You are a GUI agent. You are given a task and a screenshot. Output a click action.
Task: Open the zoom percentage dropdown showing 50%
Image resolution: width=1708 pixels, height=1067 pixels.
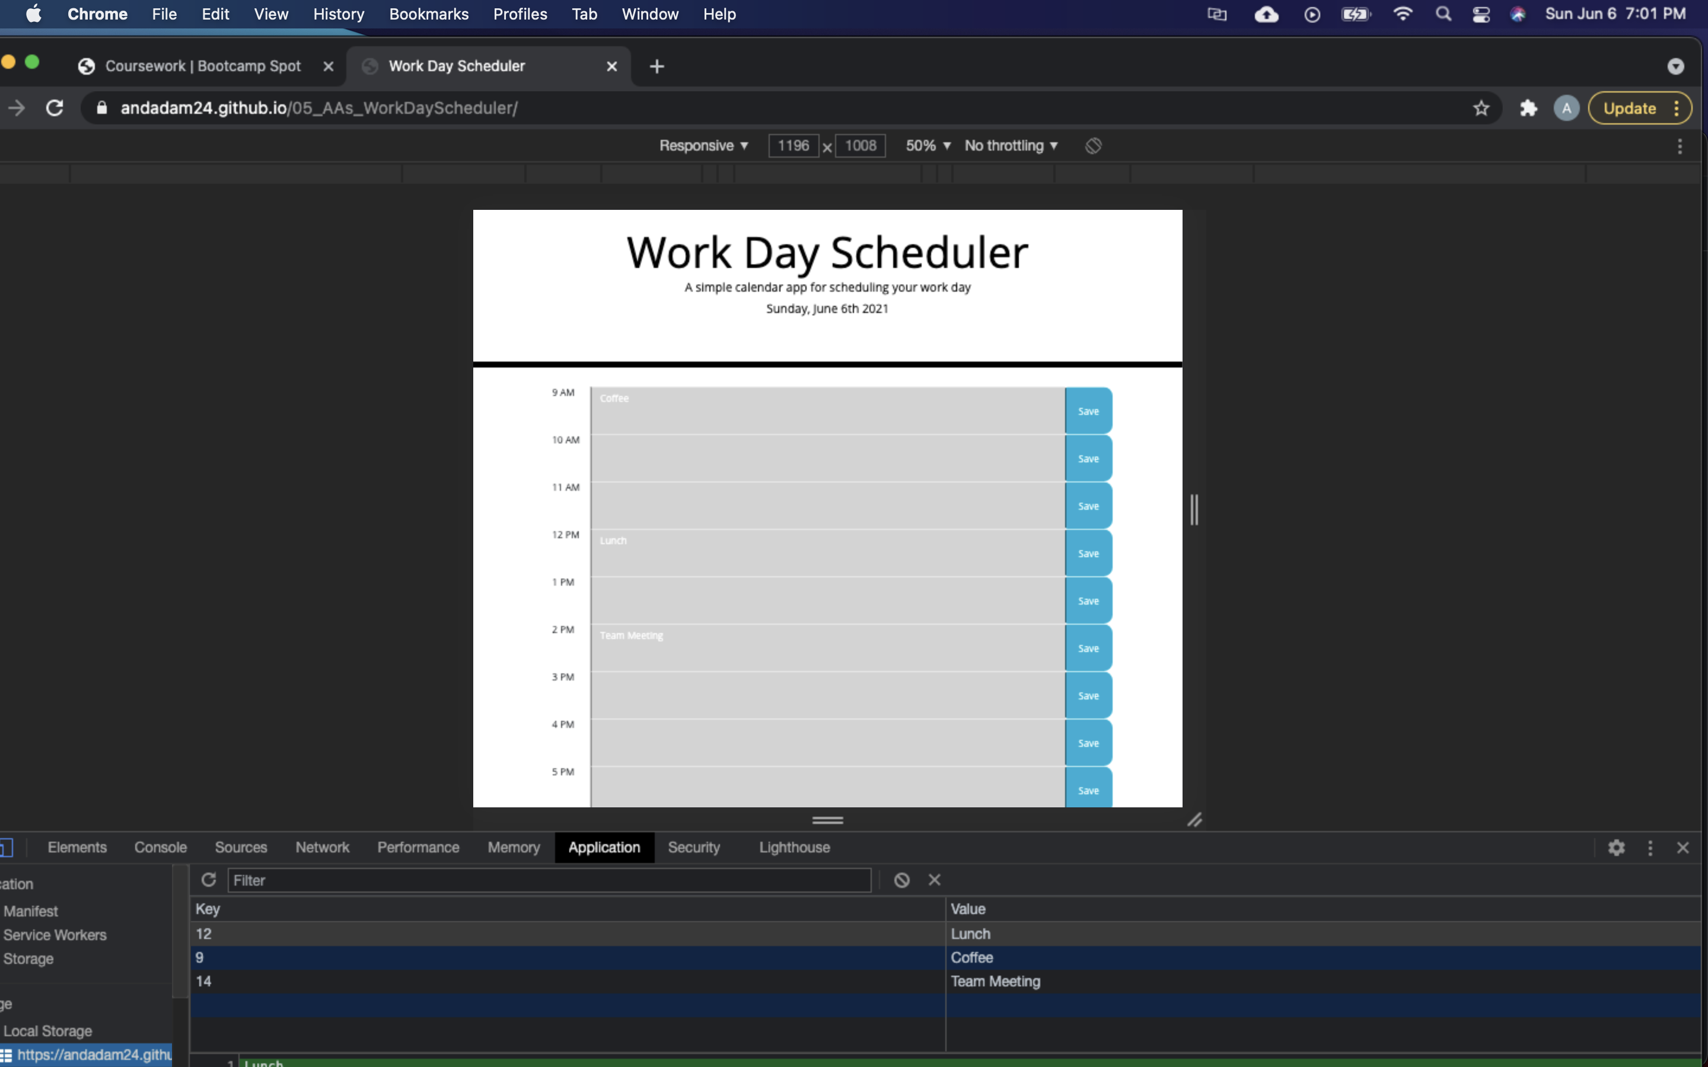[927, 145]
